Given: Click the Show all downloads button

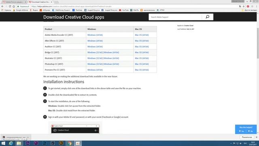Looking at the screenshot, I should 247,137.
